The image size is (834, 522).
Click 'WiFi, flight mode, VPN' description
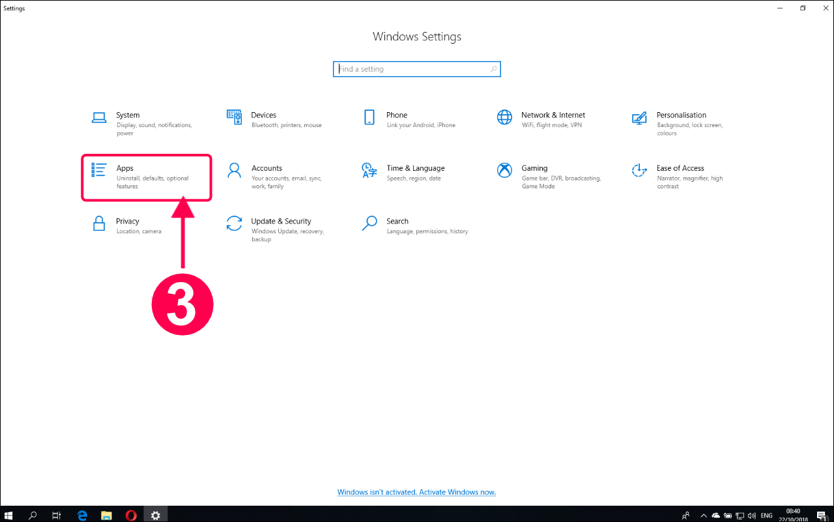pos(552,125)
